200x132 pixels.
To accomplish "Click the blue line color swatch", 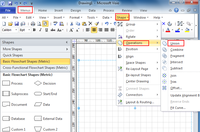I will 177,30.
